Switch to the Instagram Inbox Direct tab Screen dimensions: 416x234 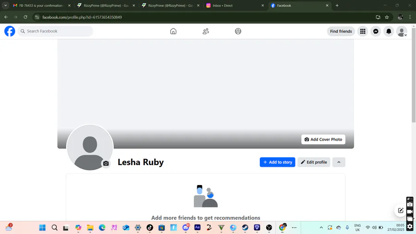(x=235, y=5)
